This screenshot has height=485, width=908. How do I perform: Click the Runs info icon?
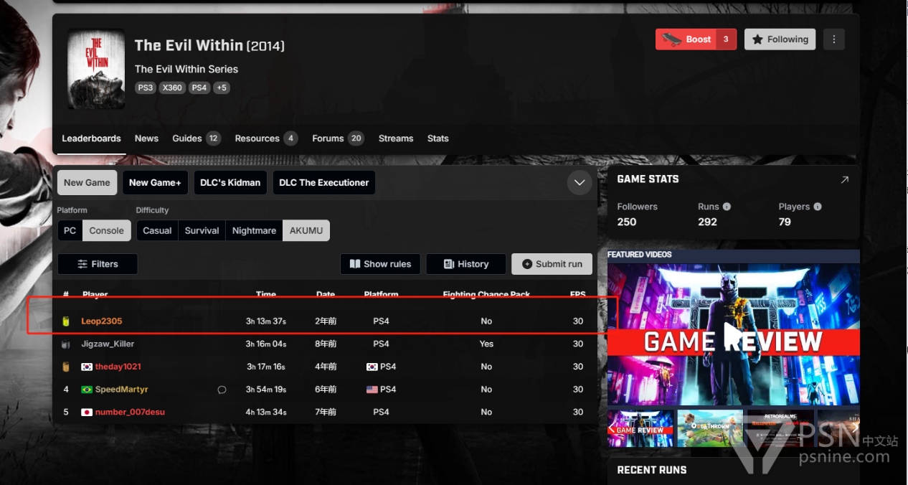727,207
